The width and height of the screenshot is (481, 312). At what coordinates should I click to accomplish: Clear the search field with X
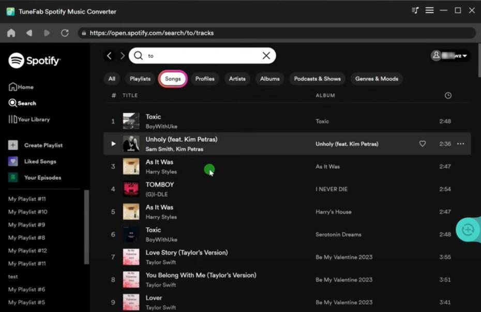click(266, 55)
